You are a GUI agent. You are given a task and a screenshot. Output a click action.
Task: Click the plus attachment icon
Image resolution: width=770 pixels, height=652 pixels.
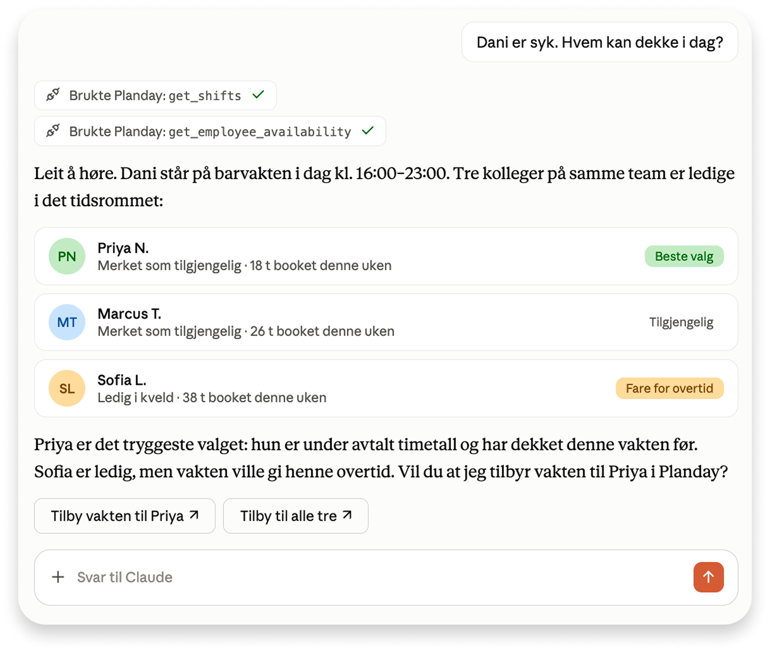(x=58, y=577)
